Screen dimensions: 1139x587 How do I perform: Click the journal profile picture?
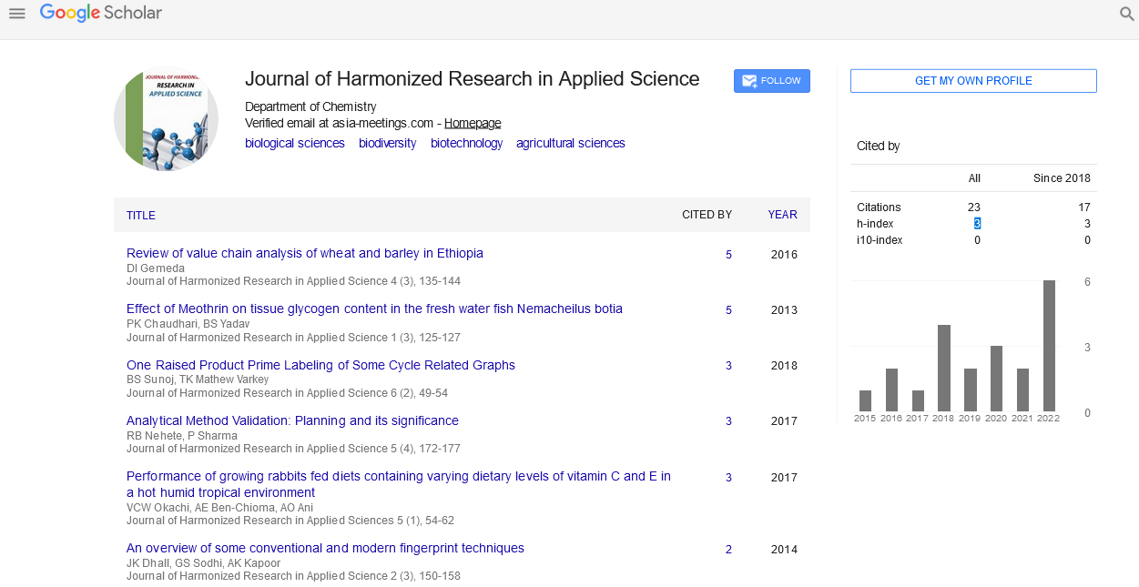(166, 119)
